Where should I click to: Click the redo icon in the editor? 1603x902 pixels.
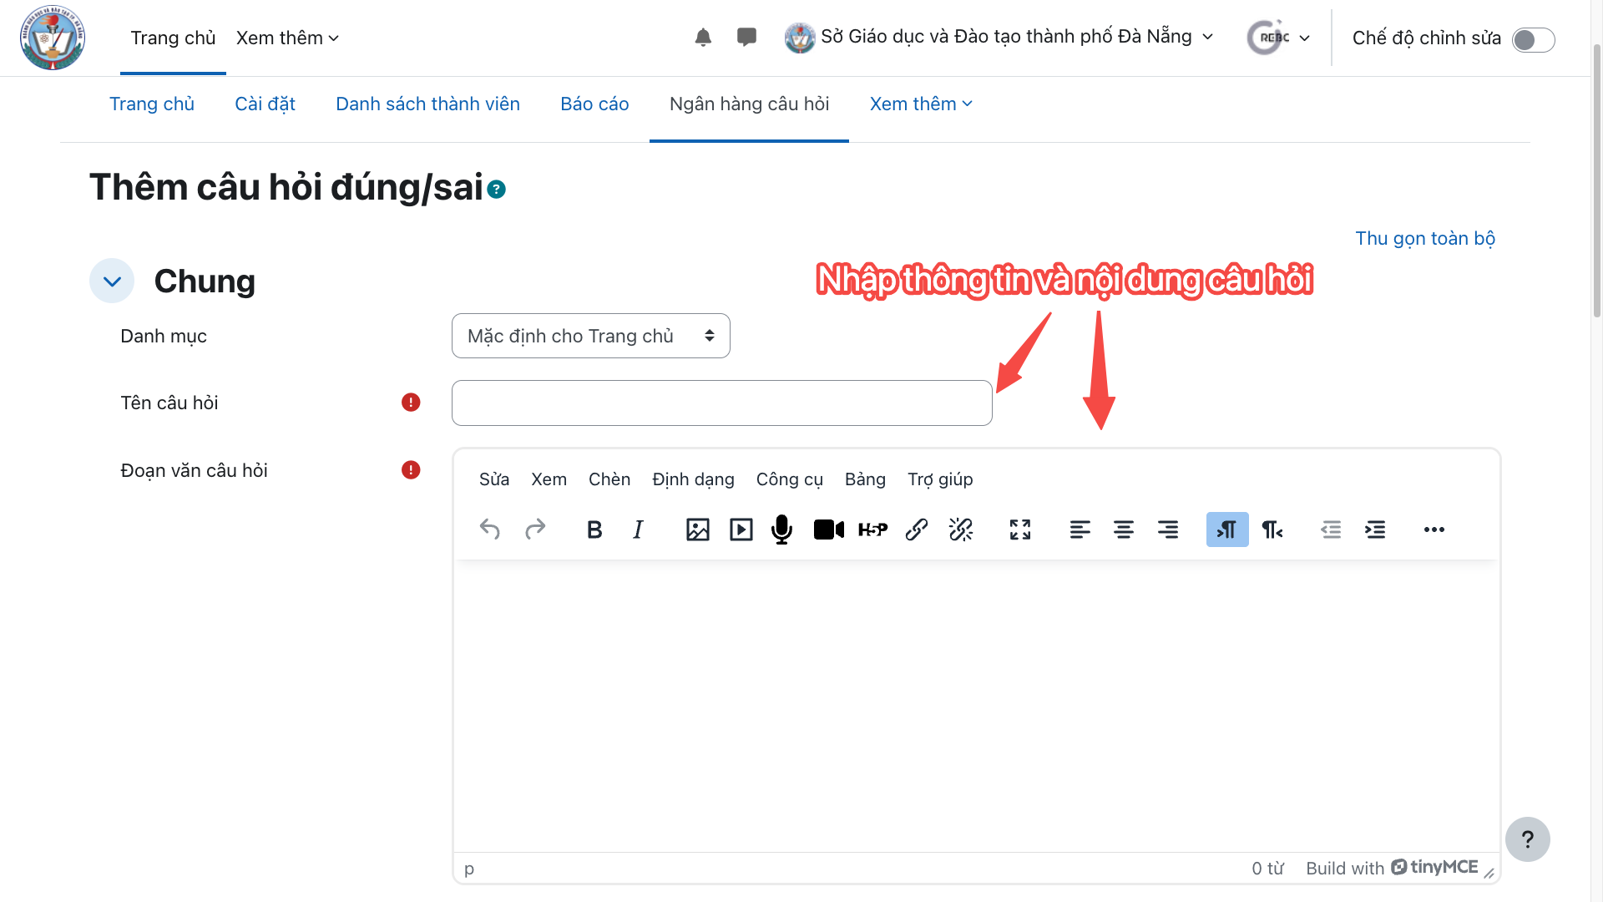click(x=534, y=530)
